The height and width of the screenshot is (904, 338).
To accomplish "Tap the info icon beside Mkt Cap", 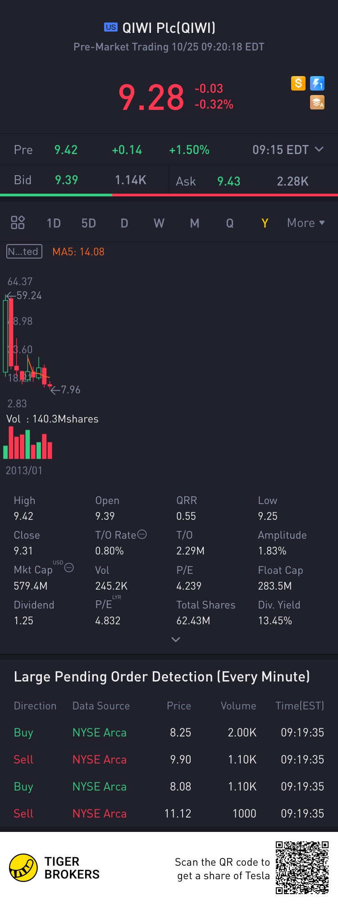I will click(69, 568).
